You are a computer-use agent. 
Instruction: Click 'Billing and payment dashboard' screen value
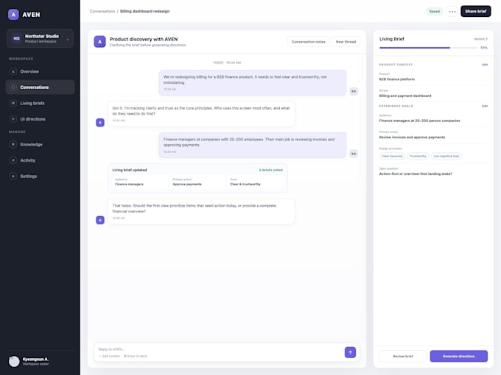coord(405,96)
